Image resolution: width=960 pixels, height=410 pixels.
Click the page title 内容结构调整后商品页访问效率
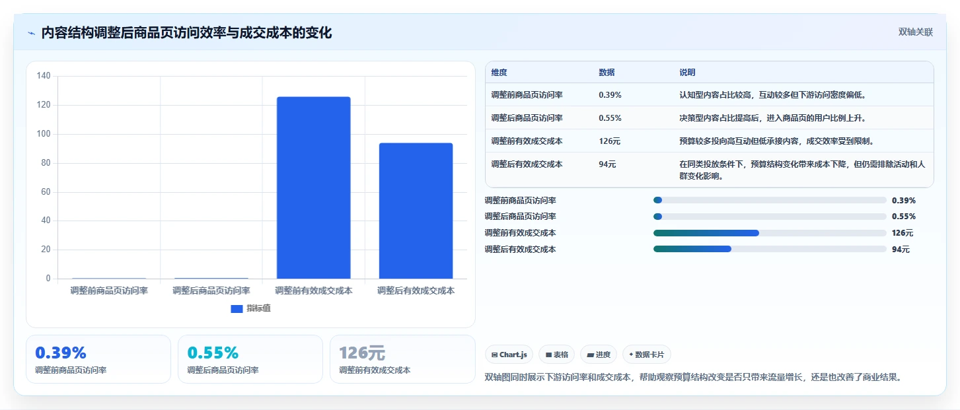[186, 32]
